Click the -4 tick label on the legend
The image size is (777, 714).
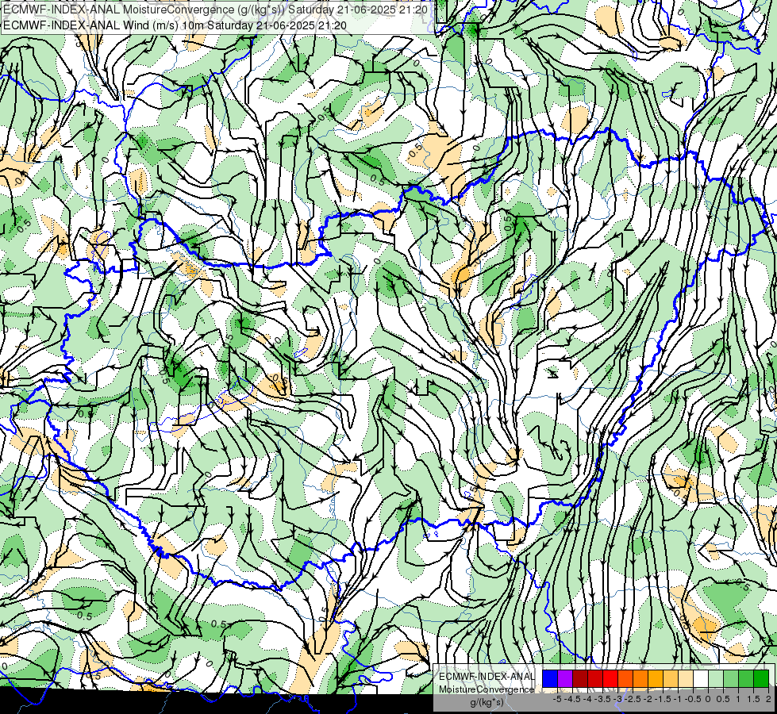(x=587, y=699)
